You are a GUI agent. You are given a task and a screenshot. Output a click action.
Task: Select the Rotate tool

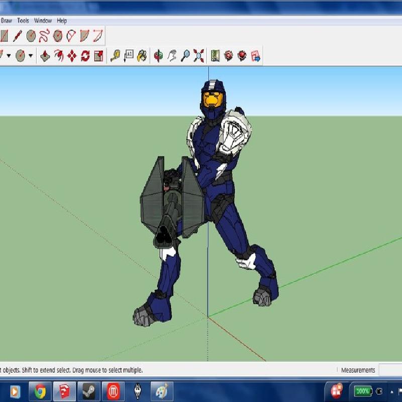[x=85, y=56]
